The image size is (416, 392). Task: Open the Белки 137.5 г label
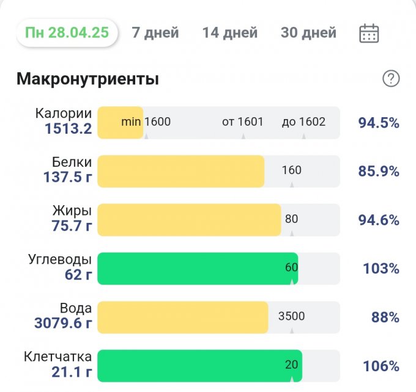[67, 170]
